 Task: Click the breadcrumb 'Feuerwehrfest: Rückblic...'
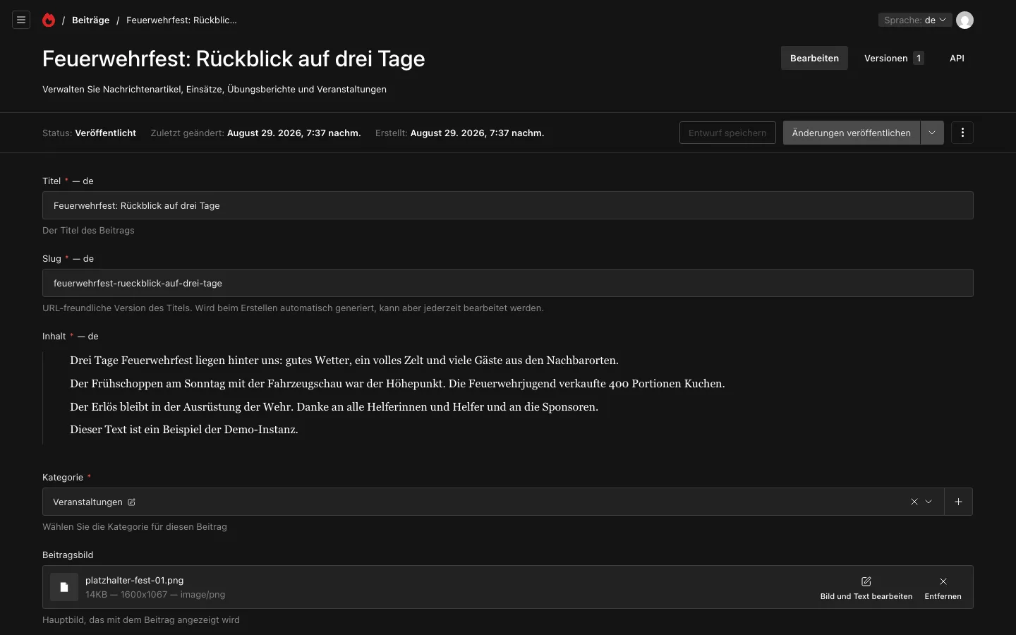[x=181, y=20]
